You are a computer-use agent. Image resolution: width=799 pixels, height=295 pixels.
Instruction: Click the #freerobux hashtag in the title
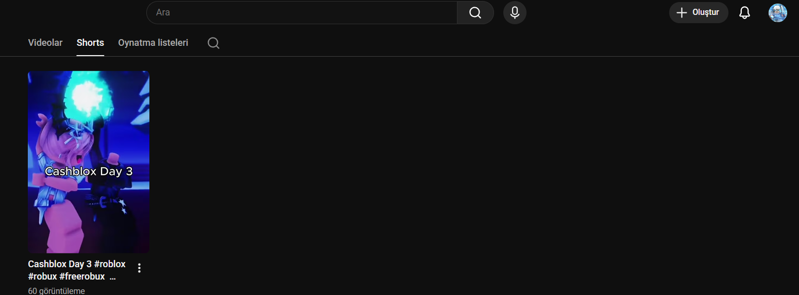pos(82,276)
